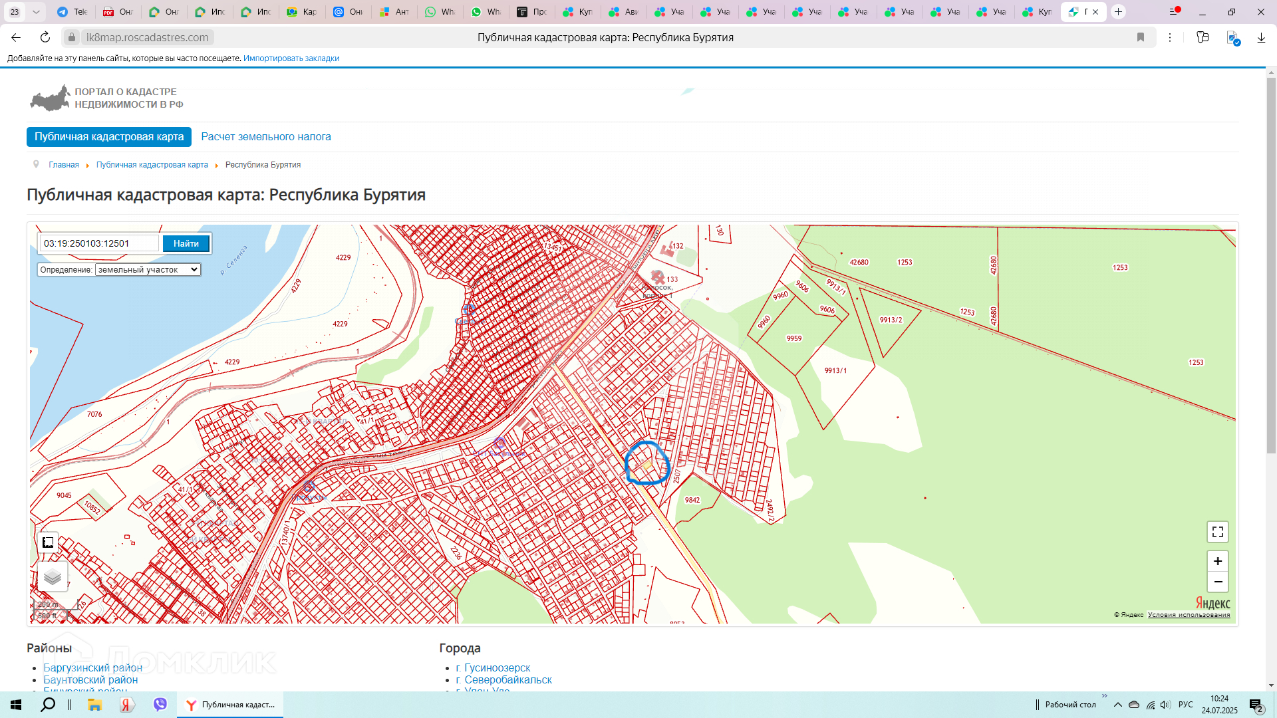Image resolution: width=1277 pixels, height=718 pixels.
Task: Open the map layers icon
Action: [x=53, y=576]
